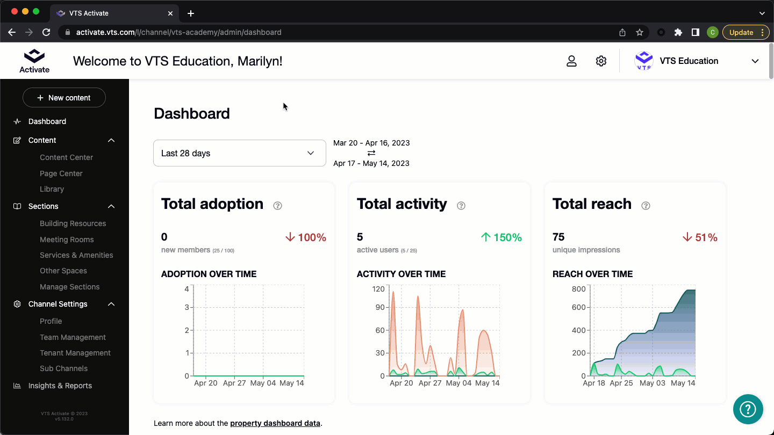Click the 100% adoption decrease value
Viewport: 774px width, 435px height.
[306, 237]
